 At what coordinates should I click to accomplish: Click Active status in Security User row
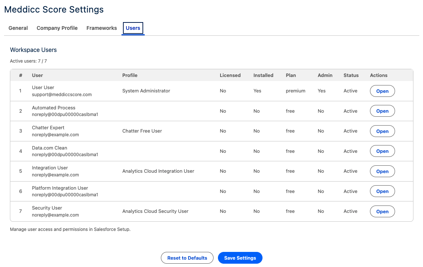tap(350, 211)
